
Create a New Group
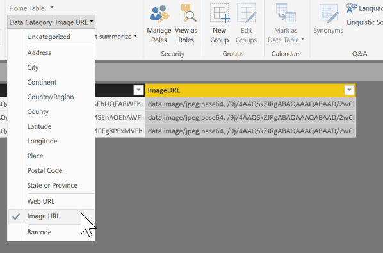[219, 24]
